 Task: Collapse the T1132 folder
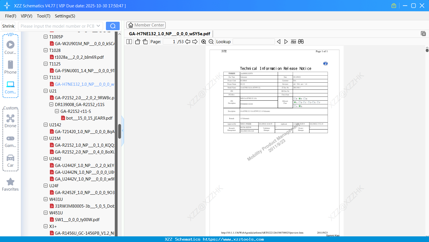click(46, 77)
